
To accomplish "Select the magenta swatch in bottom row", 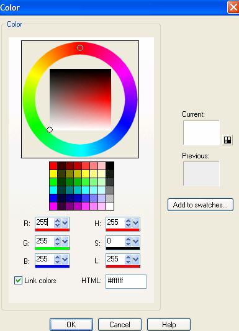I will [53, 206].
